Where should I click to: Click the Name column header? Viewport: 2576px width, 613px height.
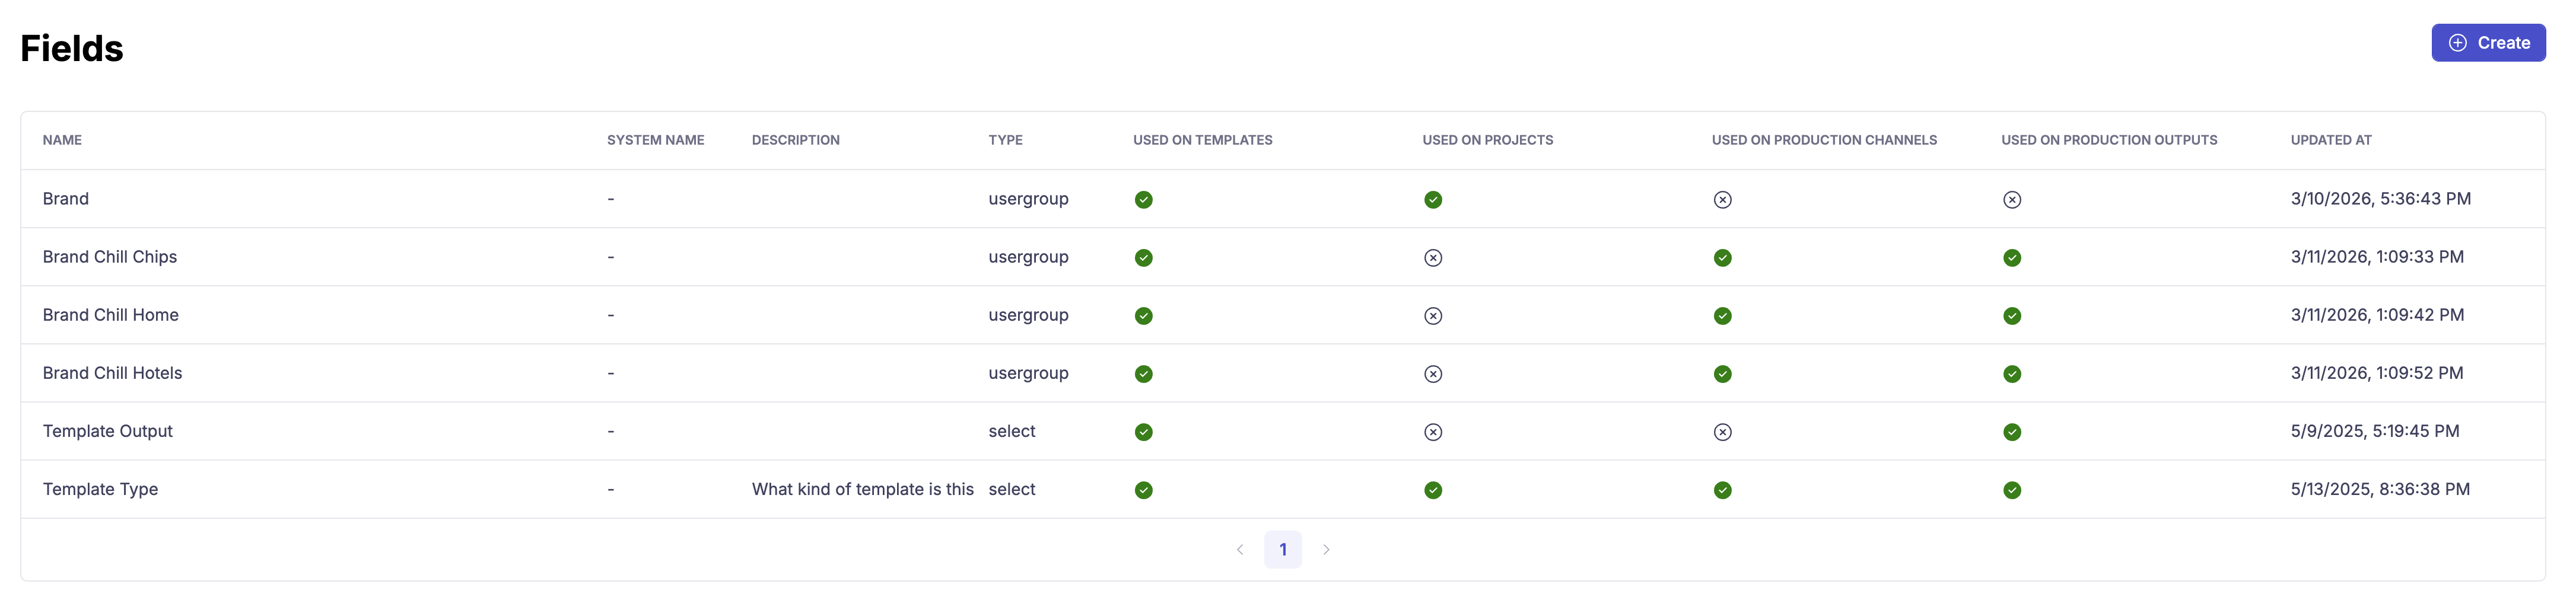[x=61, y=140]
